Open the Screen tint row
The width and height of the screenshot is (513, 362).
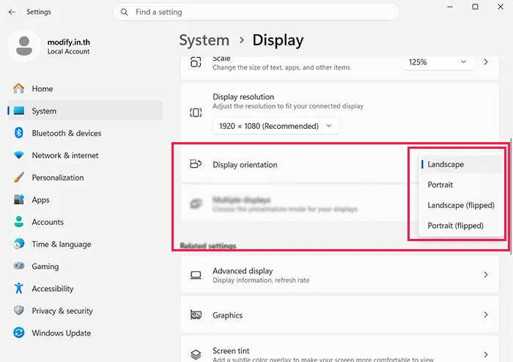[x=339, y=349]
